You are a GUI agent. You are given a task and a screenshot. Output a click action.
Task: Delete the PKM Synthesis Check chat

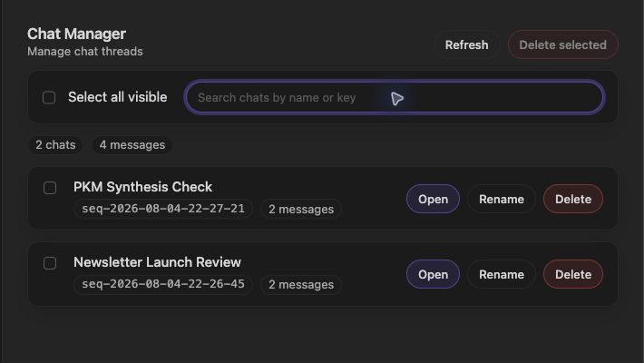pyautogui.click(x=573, y=199)
